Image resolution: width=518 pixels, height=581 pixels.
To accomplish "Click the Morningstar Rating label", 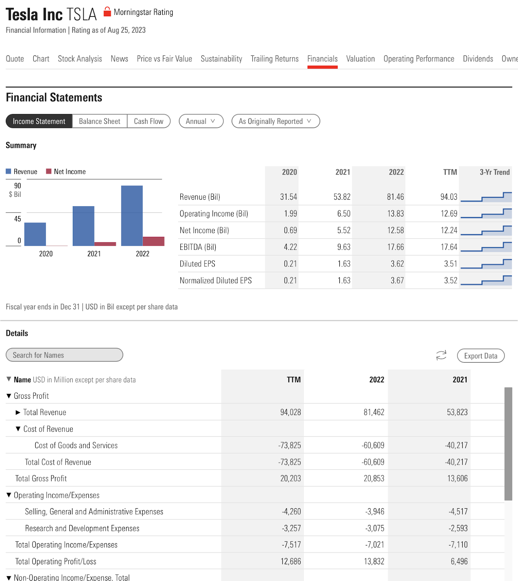I will (x=144, y=12).
